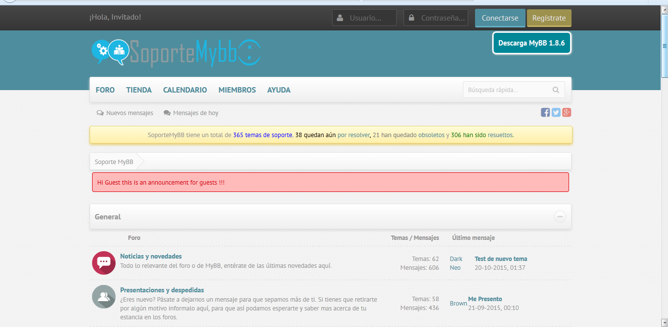Screen dimensions: 668x331
Task: Click the page scrollbar down arrow
Action: 664,322
